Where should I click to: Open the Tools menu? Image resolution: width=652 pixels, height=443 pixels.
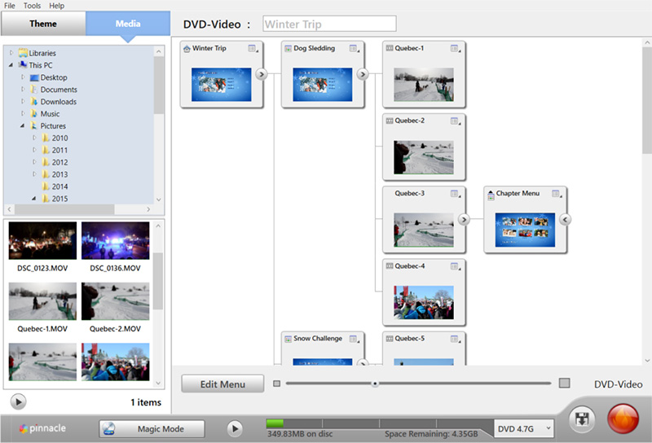tap(32, 6)
